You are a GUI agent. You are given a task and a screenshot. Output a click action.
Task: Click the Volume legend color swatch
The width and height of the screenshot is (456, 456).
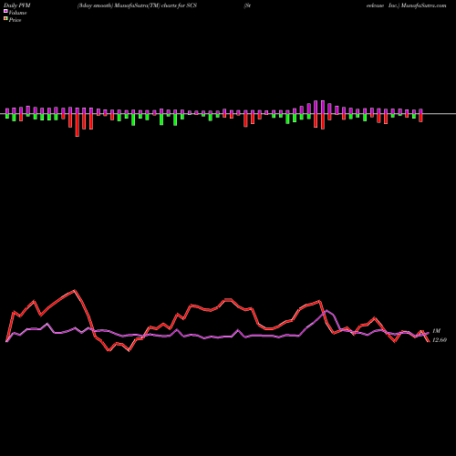(x=5, y=12)
